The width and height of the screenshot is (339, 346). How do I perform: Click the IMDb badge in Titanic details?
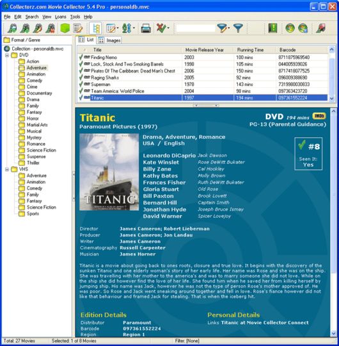click(x=319, y=116)
